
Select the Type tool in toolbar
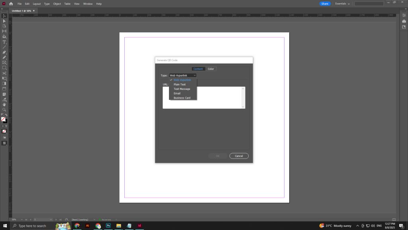point(4,42)
